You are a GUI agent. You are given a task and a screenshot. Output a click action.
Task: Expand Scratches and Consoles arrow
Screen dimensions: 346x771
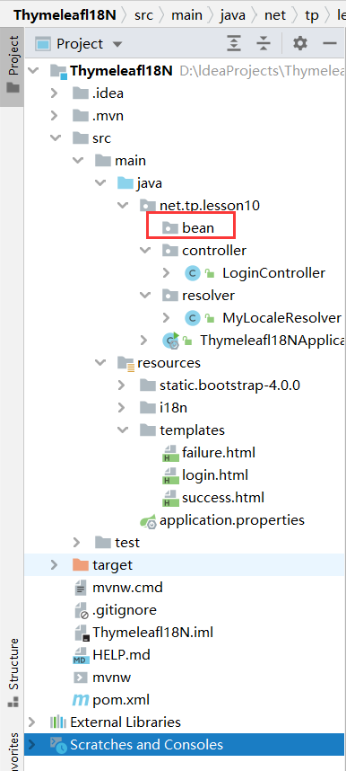coord(32,744)
